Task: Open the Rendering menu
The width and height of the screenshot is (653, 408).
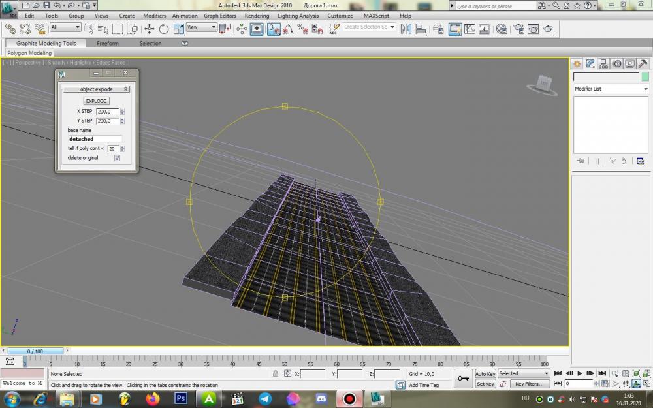Action: pos(257,16)
